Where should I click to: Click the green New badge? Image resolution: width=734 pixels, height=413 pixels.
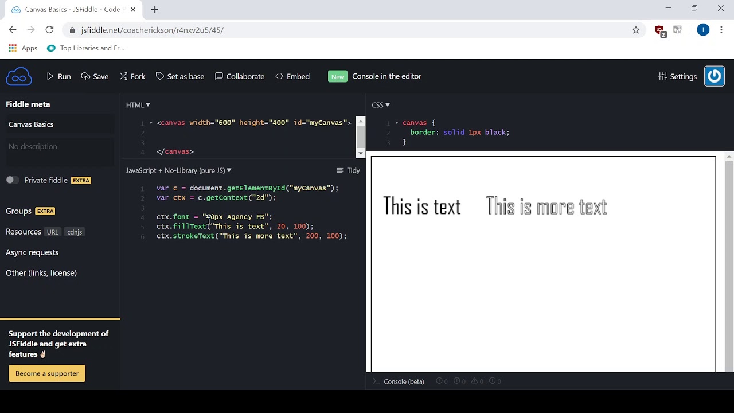pos(338,76)
